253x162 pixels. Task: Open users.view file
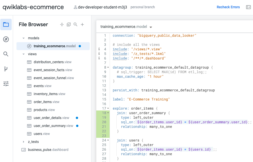click(x=42, y=134)
